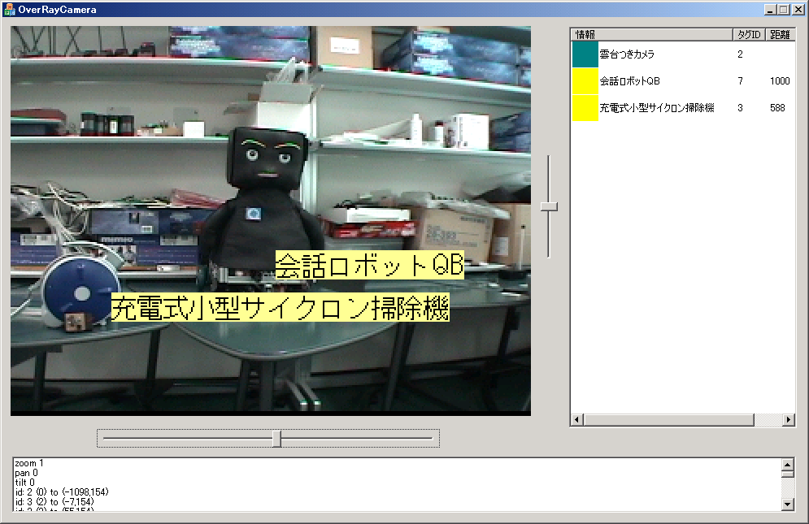809x524 pixels.
Task: Click the horizontal pan slider thumb
Action: pos(277,439)
